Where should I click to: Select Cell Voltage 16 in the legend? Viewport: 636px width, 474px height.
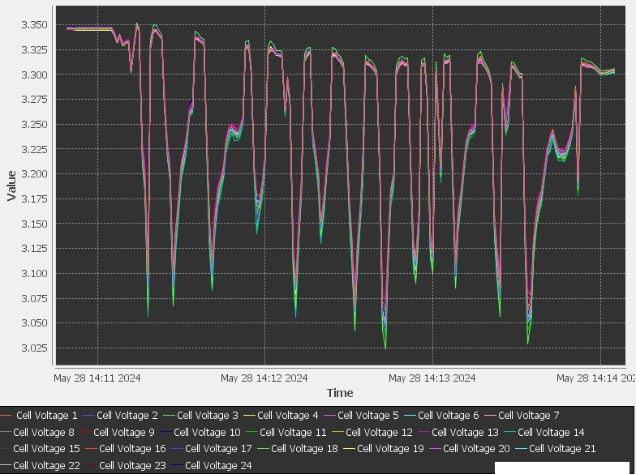point(132,449)
